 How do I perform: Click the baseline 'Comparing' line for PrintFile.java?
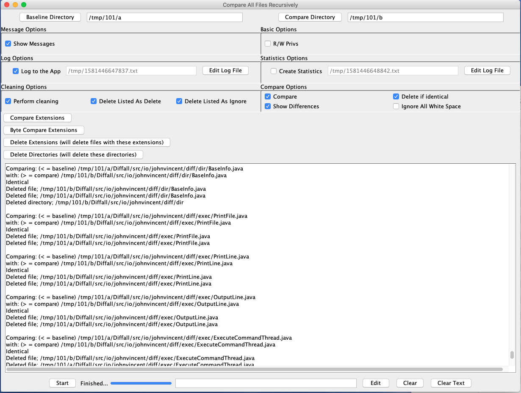tap(127, 216)
